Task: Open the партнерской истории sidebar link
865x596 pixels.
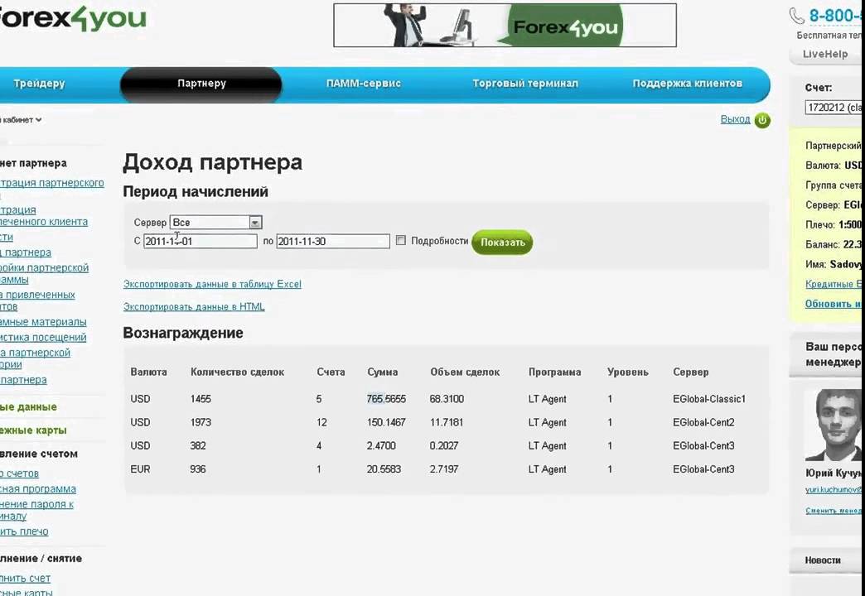Action: pyautogui.click(x=36, y=358)
